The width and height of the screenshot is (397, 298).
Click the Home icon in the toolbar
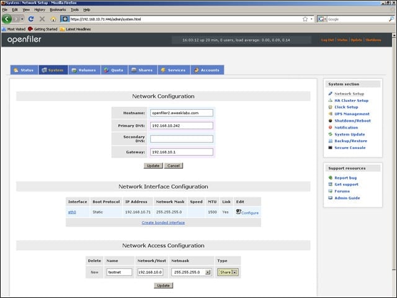pos(53,19)
